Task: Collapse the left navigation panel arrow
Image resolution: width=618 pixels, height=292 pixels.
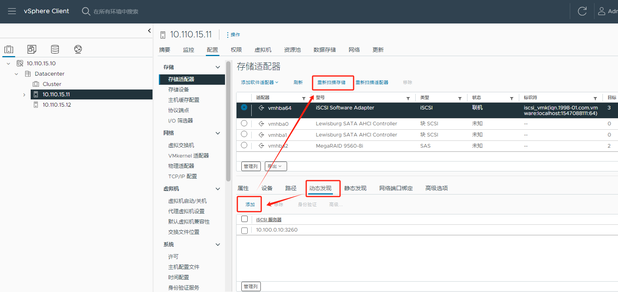Action: 149,31
